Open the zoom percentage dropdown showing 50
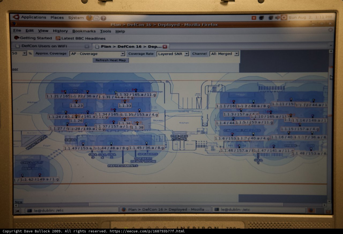 19,53
